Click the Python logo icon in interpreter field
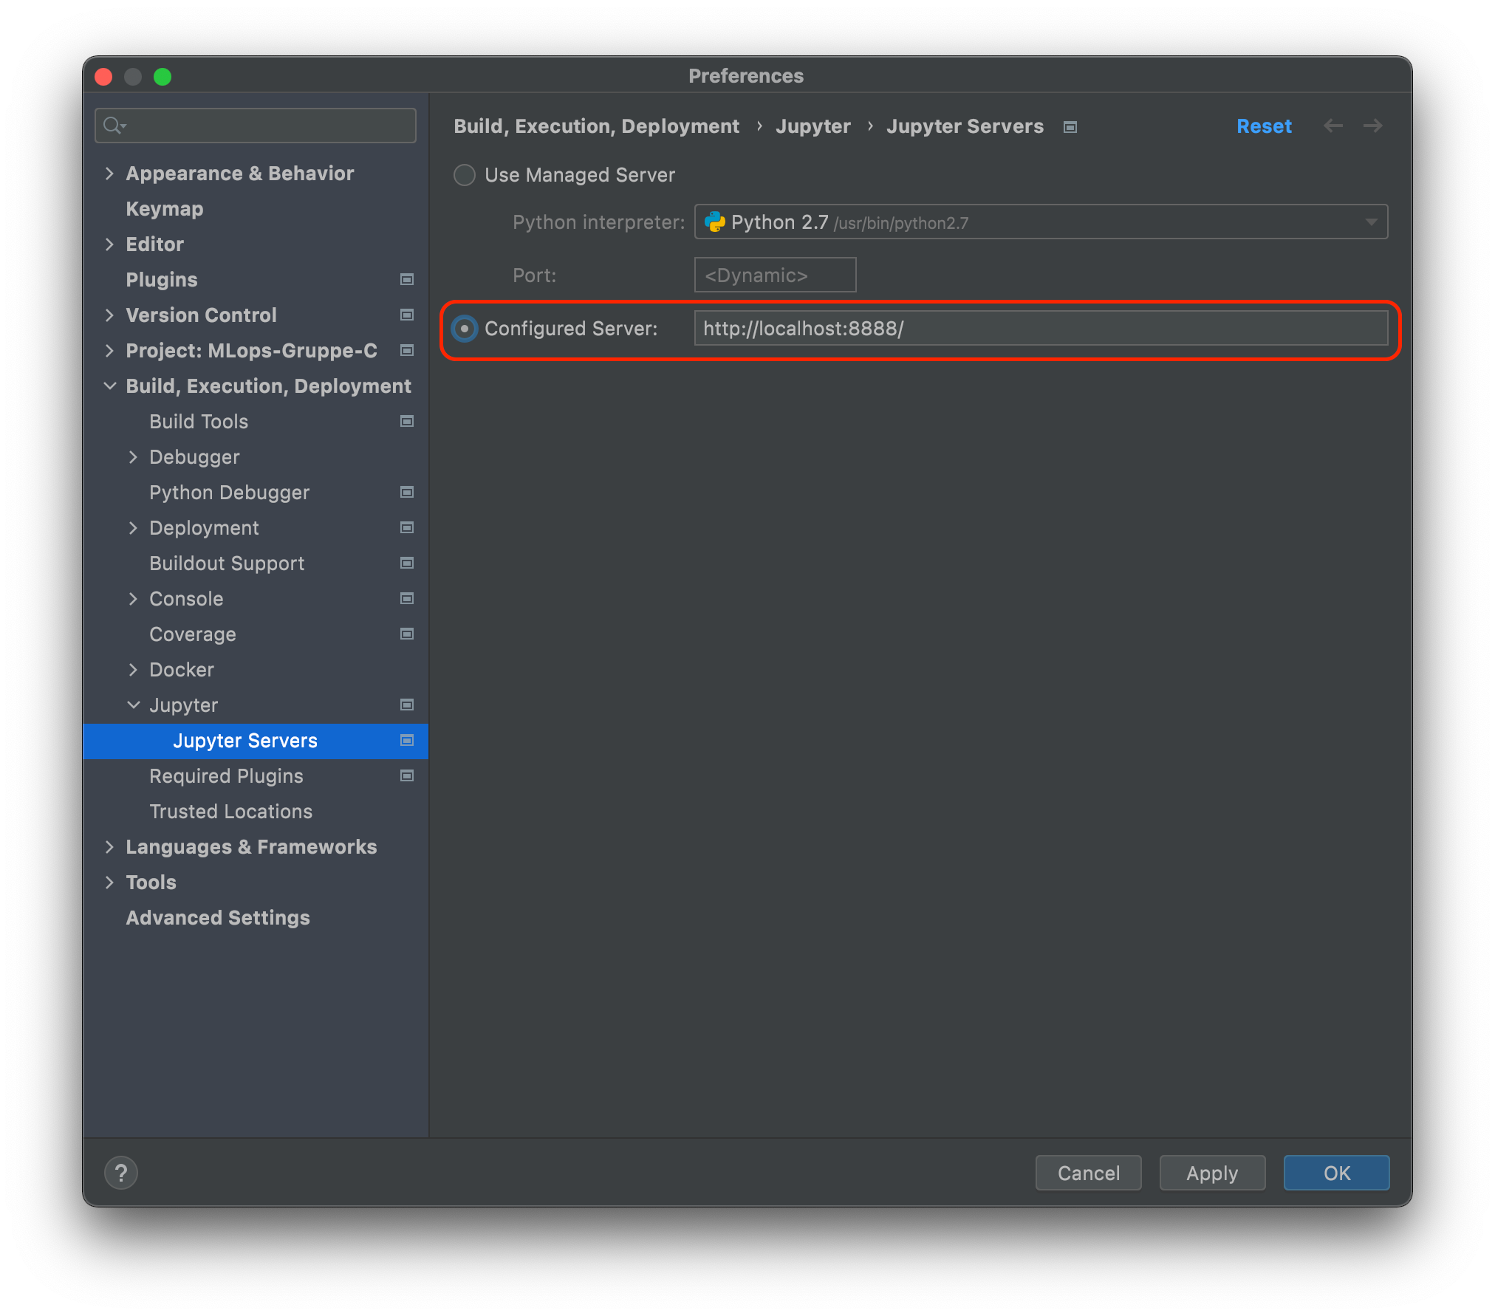The image size is (1495, 1316). [x=714, y=222]
